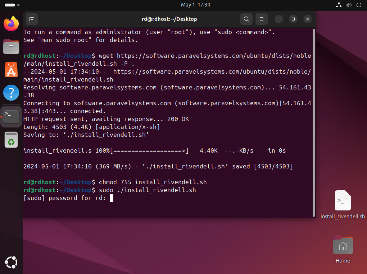Open App Center from the dock

(11, 70)
